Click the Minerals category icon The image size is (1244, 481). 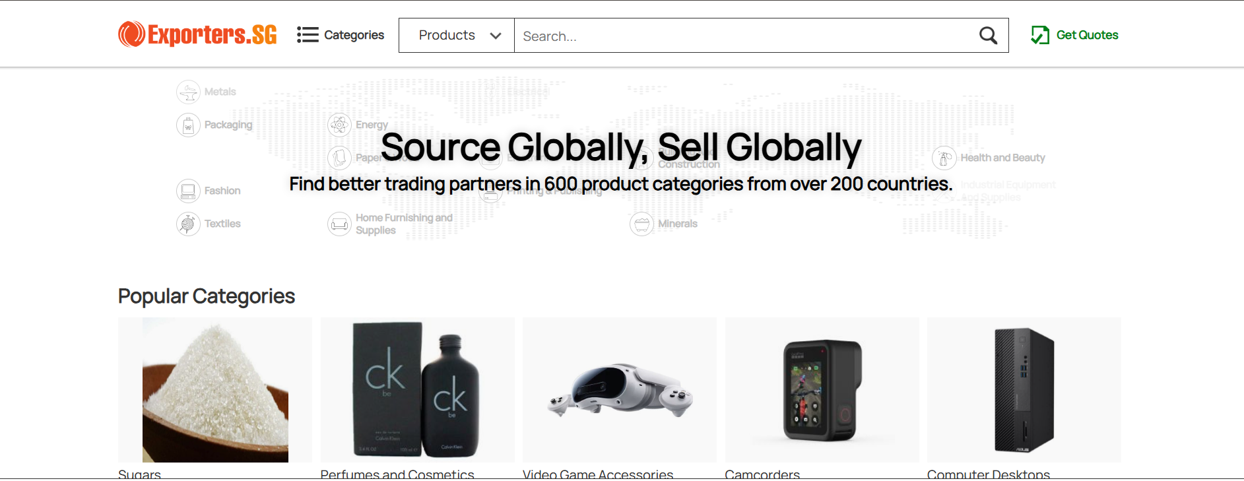click(x=641, y=224)
